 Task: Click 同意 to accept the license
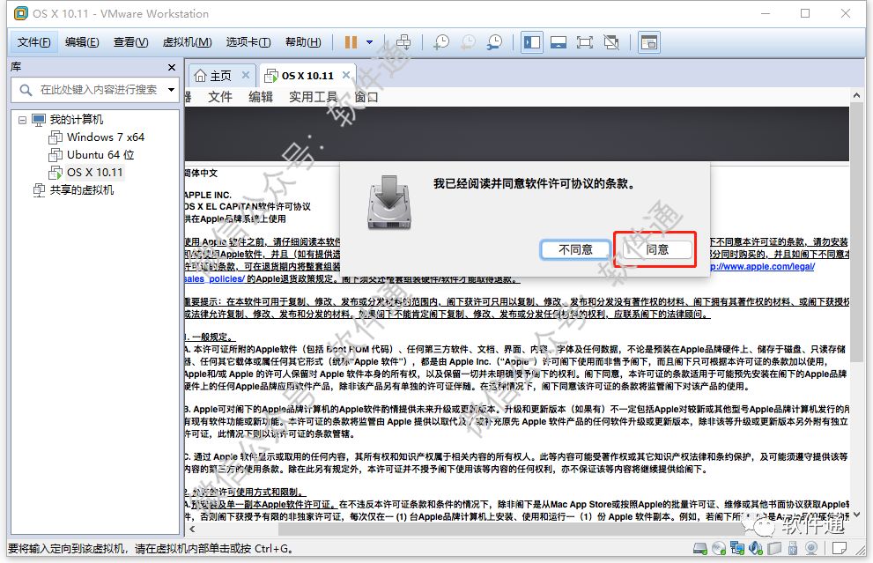click(657, 249)
